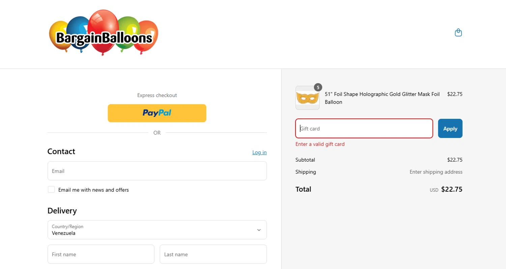The height and width of the screenshot is (269, 506).
Task: Click the Total USD $22.75 amount
Action: [446, 190]
